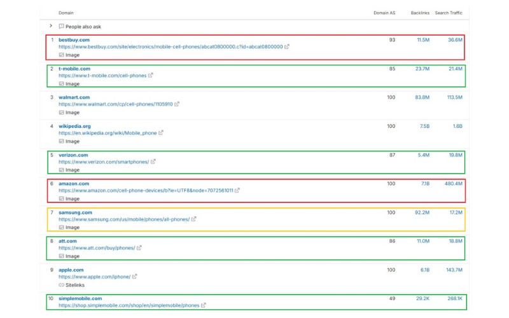Click wikipedia.org backlinks value 7.5B
The image size is (509, 318).
pos(424,126)
